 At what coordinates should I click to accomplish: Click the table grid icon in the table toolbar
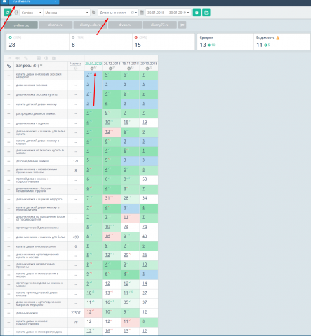click(x=39, y=58)
